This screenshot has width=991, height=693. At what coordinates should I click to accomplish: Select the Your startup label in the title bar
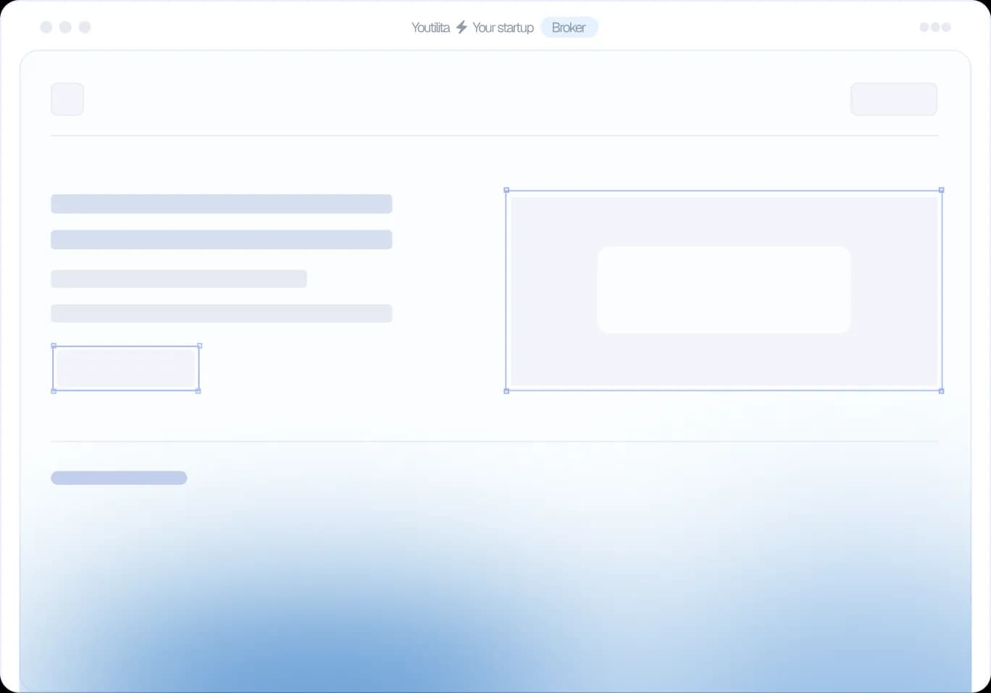tap(503, 27)
